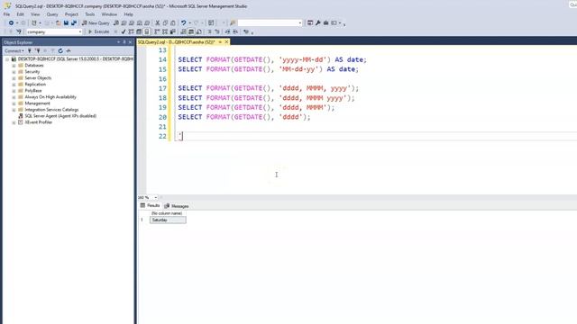Click the Find in Files icon
This screenshot has width=577, height=324.
tap(233, 22)
